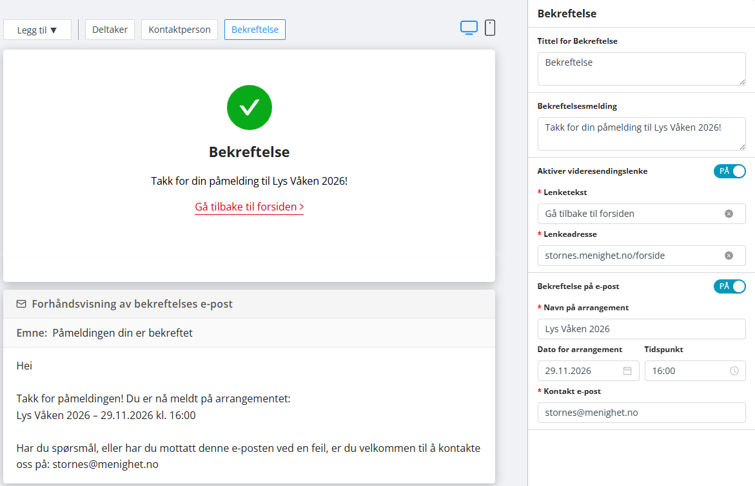Click the Hei greeting in email preview
The image size is (755, 486).
click(x=24, y=366)
